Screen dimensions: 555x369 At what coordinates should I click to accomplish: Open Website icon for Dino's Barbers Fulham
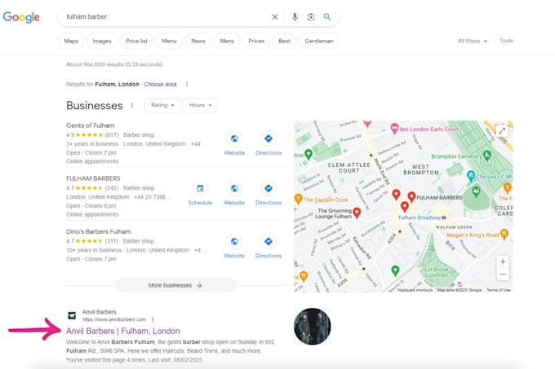(x=234, y=242)
